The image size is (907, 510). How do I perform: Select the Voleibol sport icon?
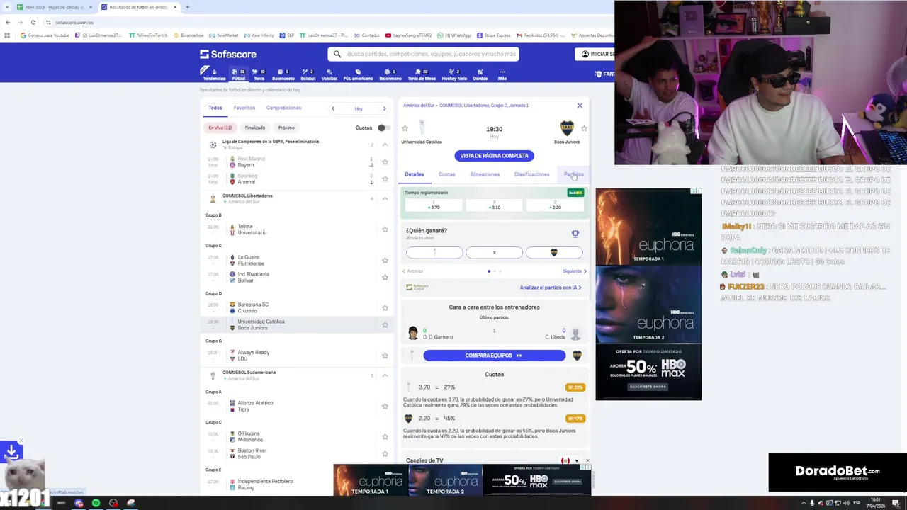[329, 74]
